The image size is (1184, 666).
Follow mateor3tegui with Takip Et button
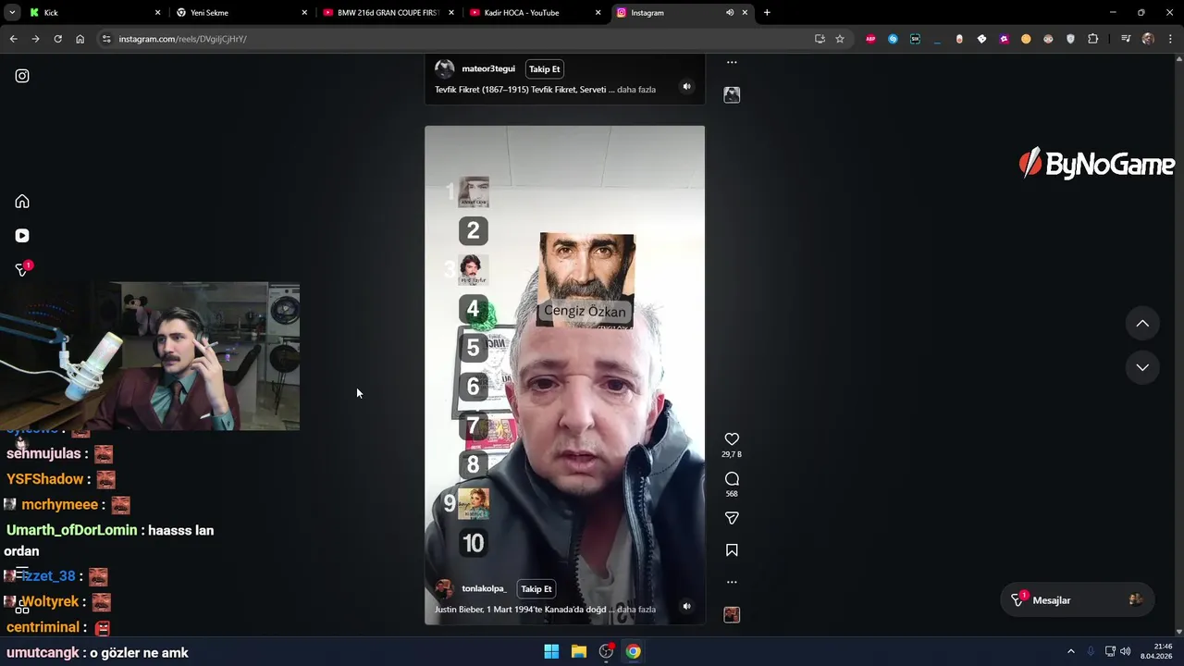[x=545, y=69]
